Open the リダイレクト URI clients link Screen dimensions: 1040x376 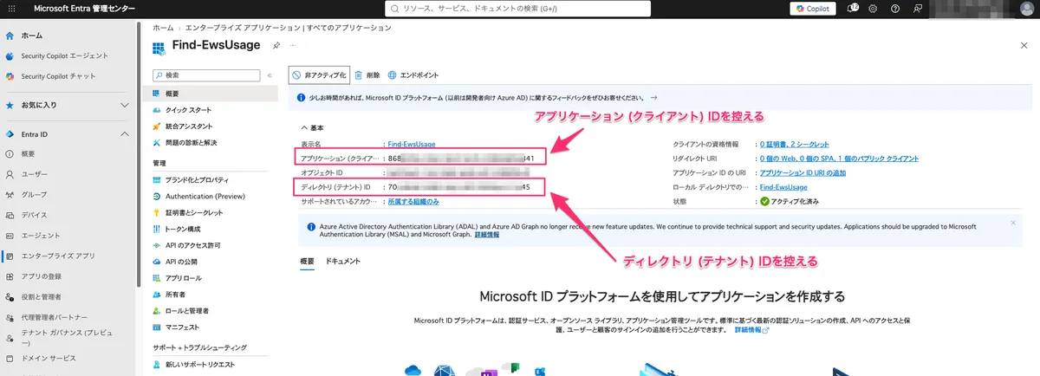(839, 159)
